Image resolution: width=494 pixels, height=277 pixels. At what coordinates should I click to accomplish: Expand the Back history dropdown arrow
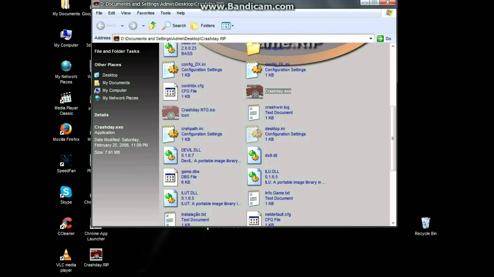click(122, 26)
